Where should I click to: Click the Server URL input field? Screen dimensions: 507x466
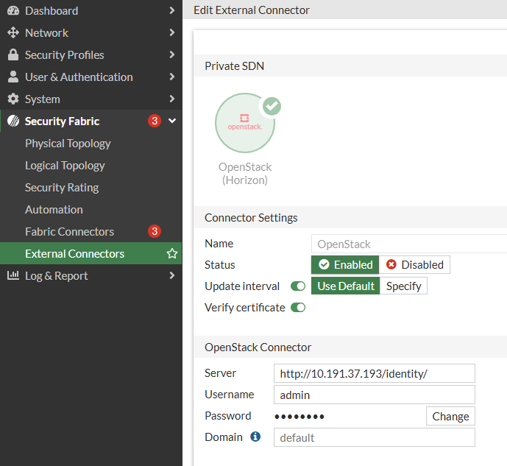(374, 373)
